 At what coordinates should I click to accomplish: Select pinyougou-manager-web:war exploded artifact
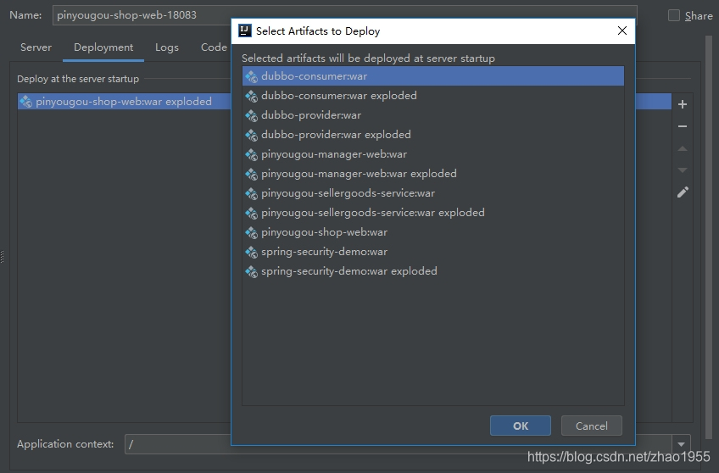(x=433, y=174)
